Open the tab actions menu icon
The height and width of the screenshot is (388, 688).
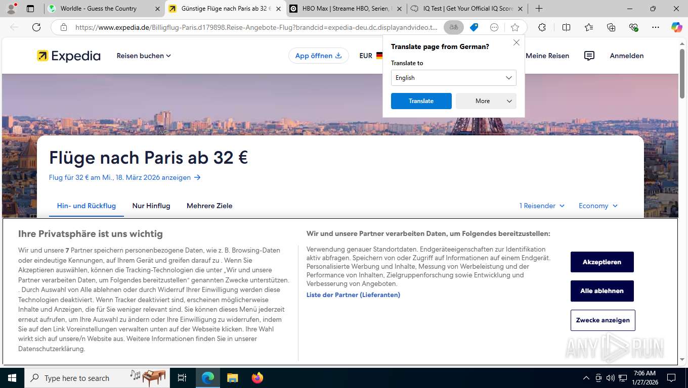pos(30,9)
